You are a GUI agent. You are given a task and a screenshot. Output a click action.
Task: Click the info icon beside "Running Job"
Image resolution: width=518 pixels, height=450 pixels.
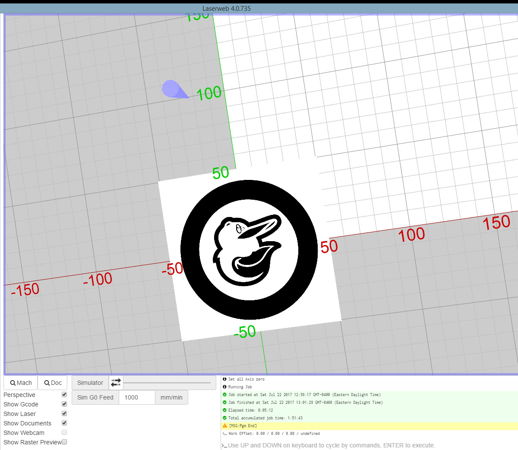pyautogui.click(x=224, y=387)
